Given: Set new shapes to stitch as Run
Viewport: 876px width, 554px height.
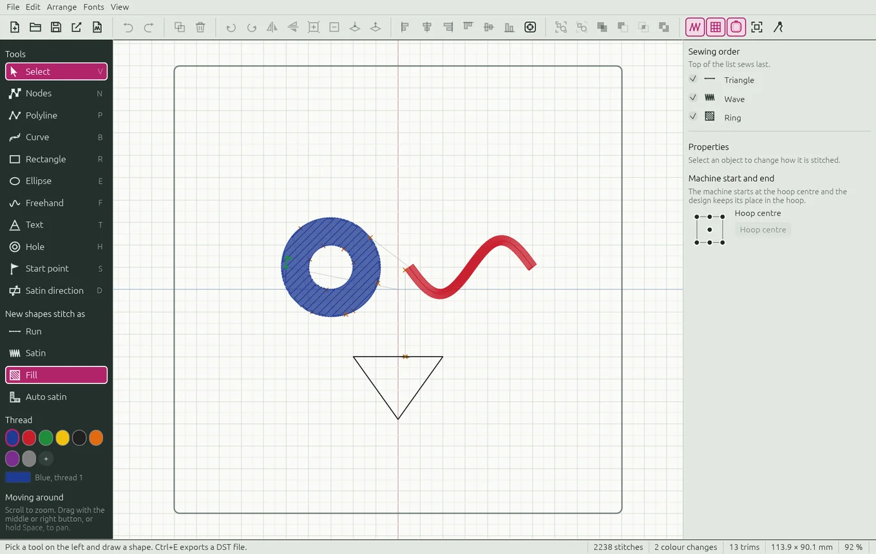Looking at the screenshot, I should pos(56,331).
